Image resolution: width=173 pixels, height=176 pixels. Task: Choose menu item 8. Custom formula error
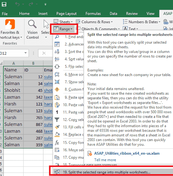click(69, 89)
